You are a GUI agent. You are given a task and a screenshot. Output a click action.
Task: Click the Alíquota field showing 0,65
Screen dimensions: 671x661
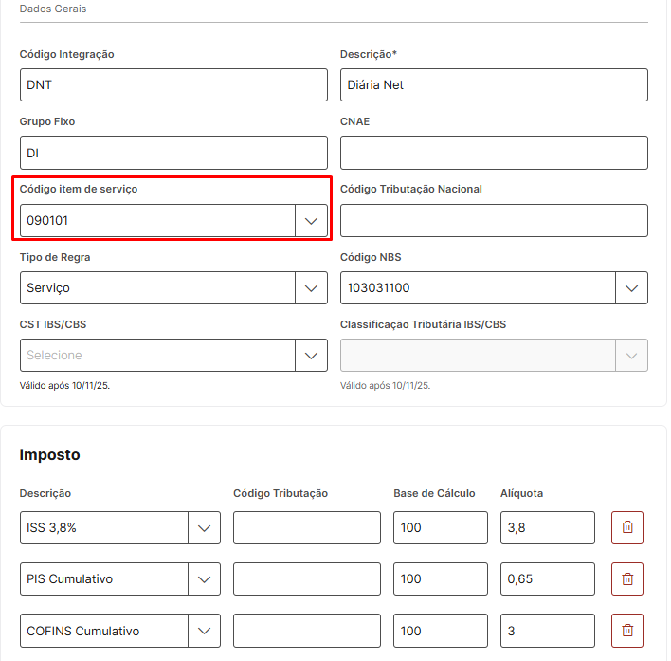[547, 579]
